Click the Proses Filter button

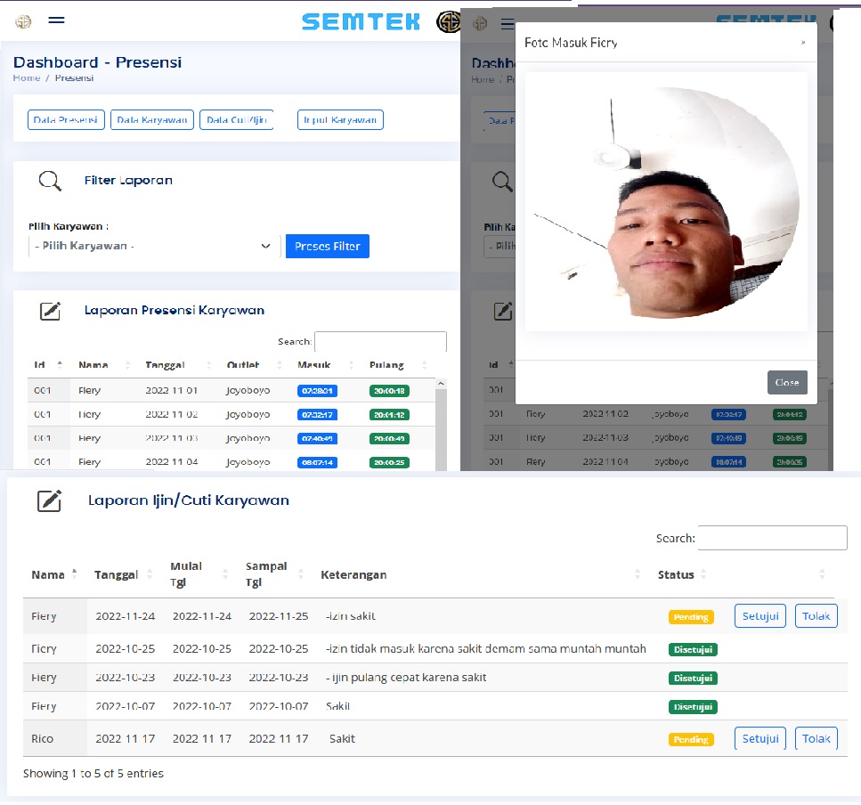327,247
